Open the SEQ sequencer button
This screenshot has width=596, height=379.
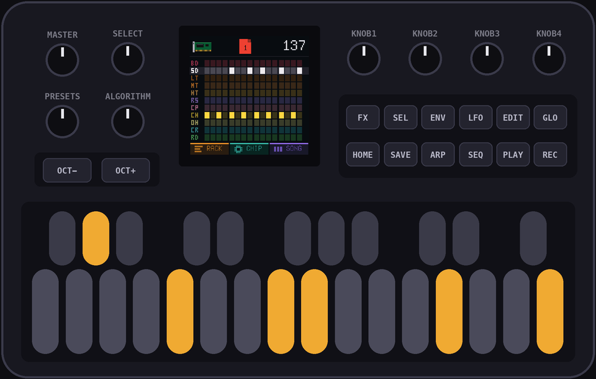click(x=476, y=155)
